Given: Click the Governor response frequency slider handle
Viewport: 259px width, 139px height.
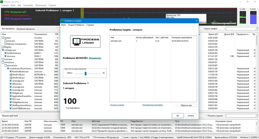Looking at the screenshot, I should (x=85, y=73).
